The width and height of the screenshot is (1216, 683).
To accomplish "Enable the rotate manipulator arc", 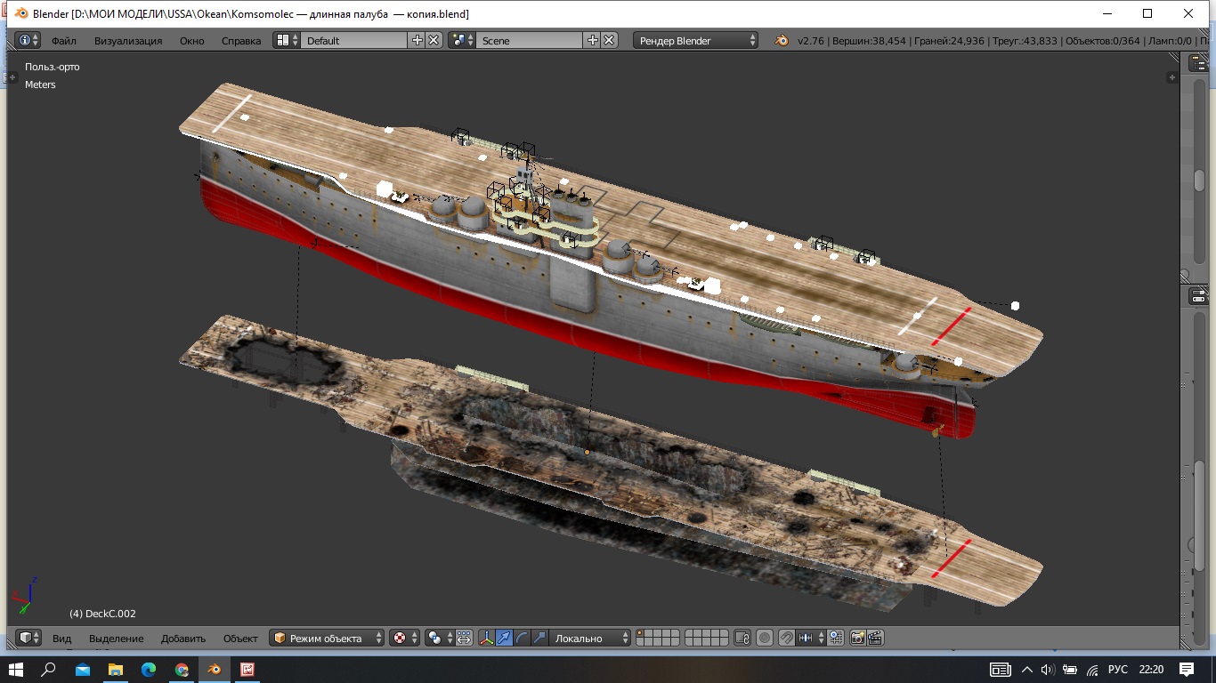I will point(522,639).
